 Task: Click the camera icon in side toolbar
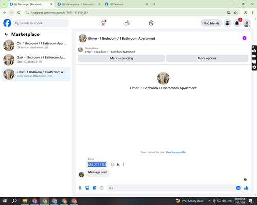[x=254, y=51]
